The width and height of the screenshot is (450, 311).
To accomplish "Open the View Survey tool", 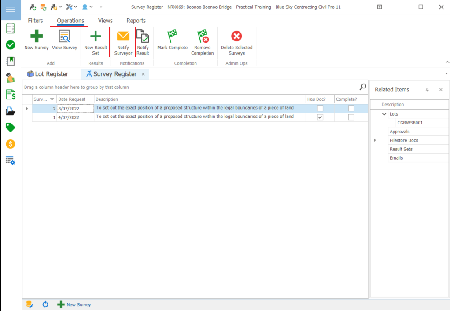I will (64, 37).
